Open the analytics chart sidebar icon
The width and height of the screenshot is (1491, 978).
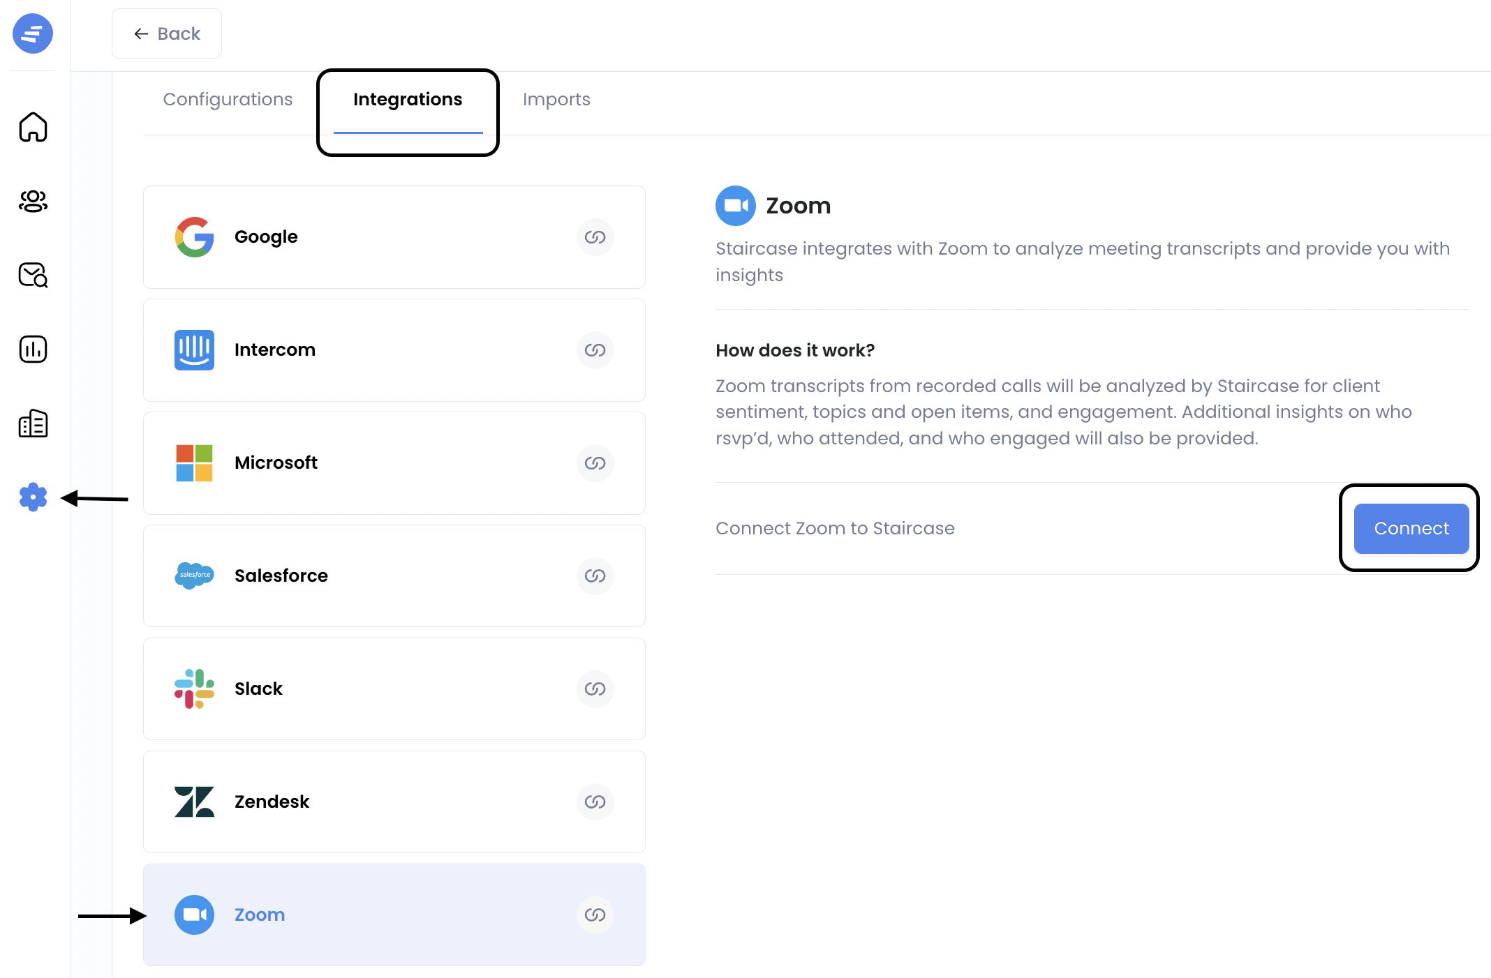click(x=33, y=349)
